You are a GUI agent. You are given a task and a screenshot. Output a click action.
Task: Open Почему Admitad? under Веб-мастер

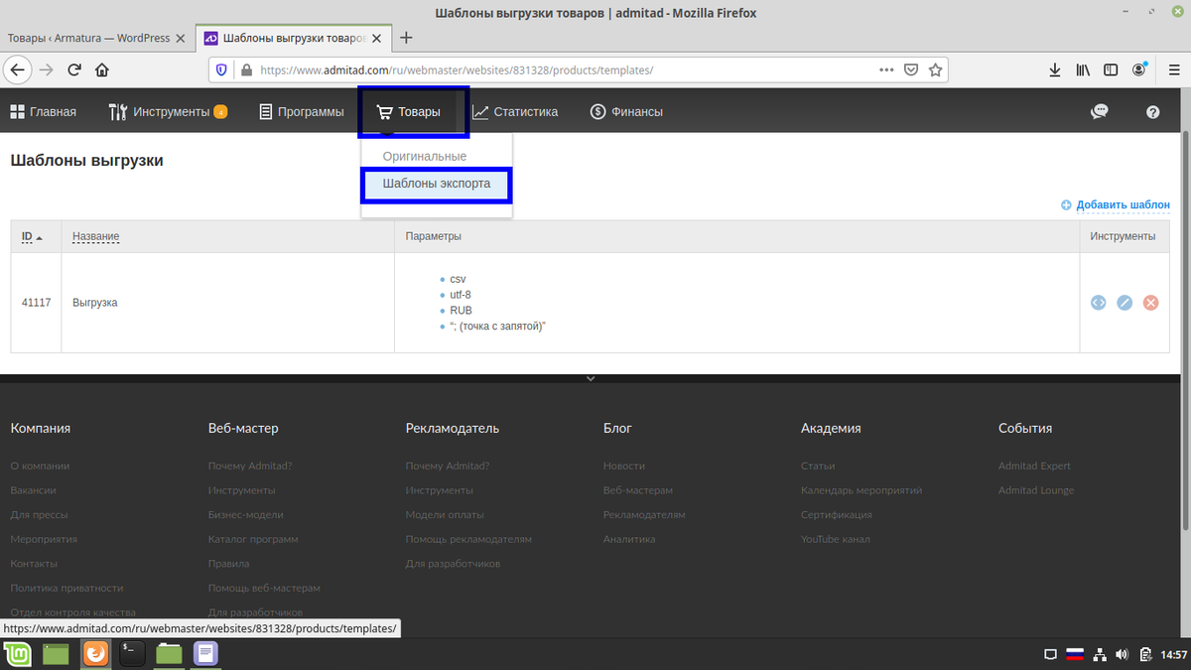click(x=250, y=466)
